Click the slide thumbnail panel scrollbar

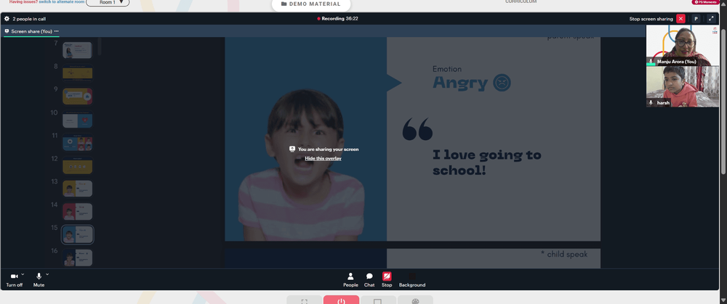[x=99, y=46]
